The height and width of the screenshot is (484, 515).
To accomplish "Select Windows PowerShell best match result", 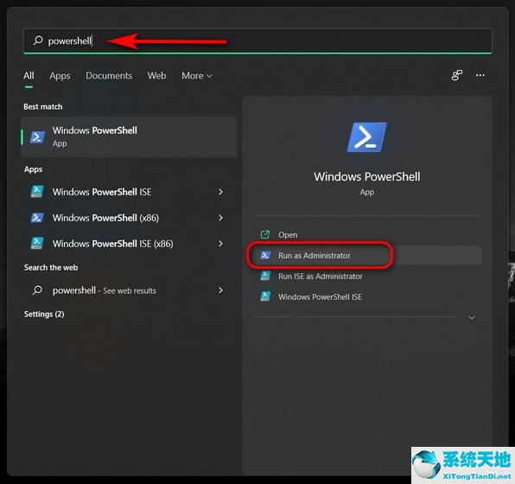I will tap(129, 137).
